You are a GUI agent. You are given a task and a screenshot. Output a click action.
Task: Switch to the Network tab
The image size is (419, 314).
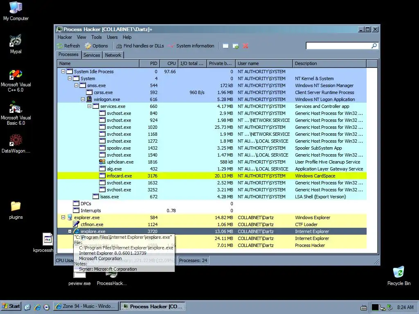click(113, 55)
